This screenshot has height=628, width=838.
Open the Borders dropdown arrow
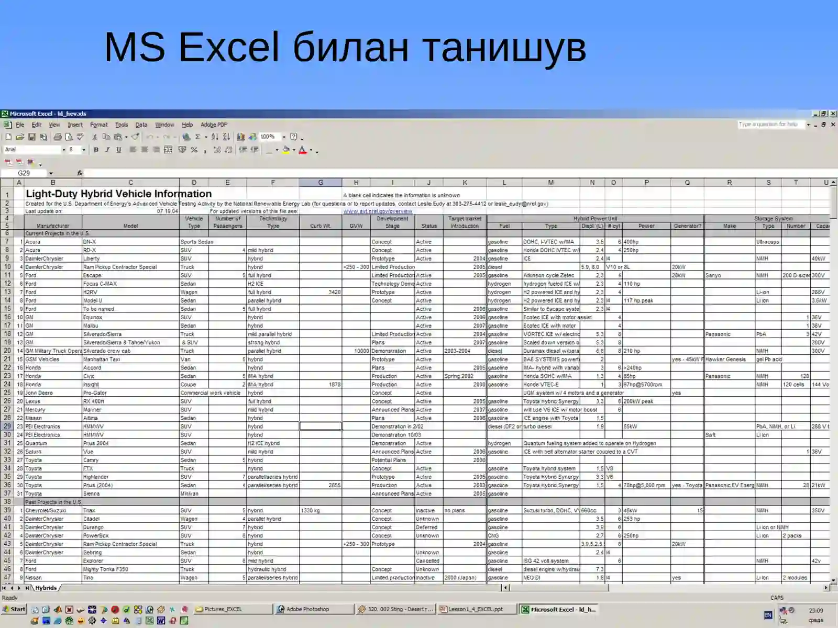pyautogui.click(x=277, y=150)
